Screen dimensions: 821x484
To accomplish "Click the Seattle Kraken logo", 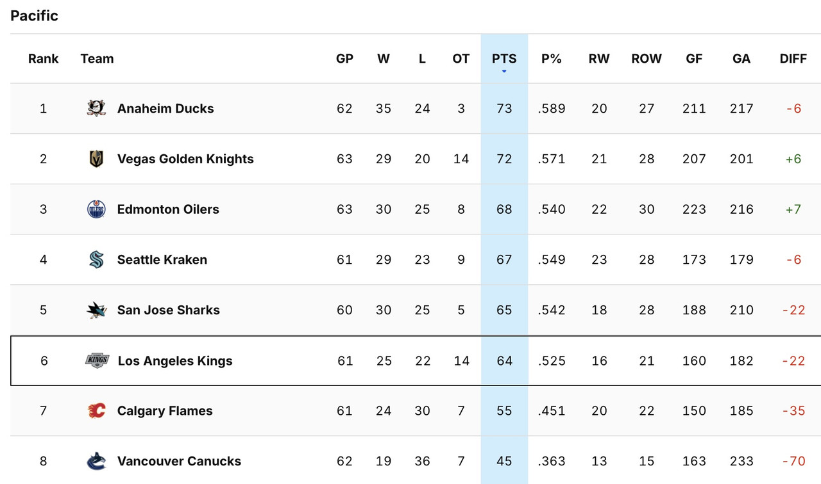I will [x=95, y=259].
